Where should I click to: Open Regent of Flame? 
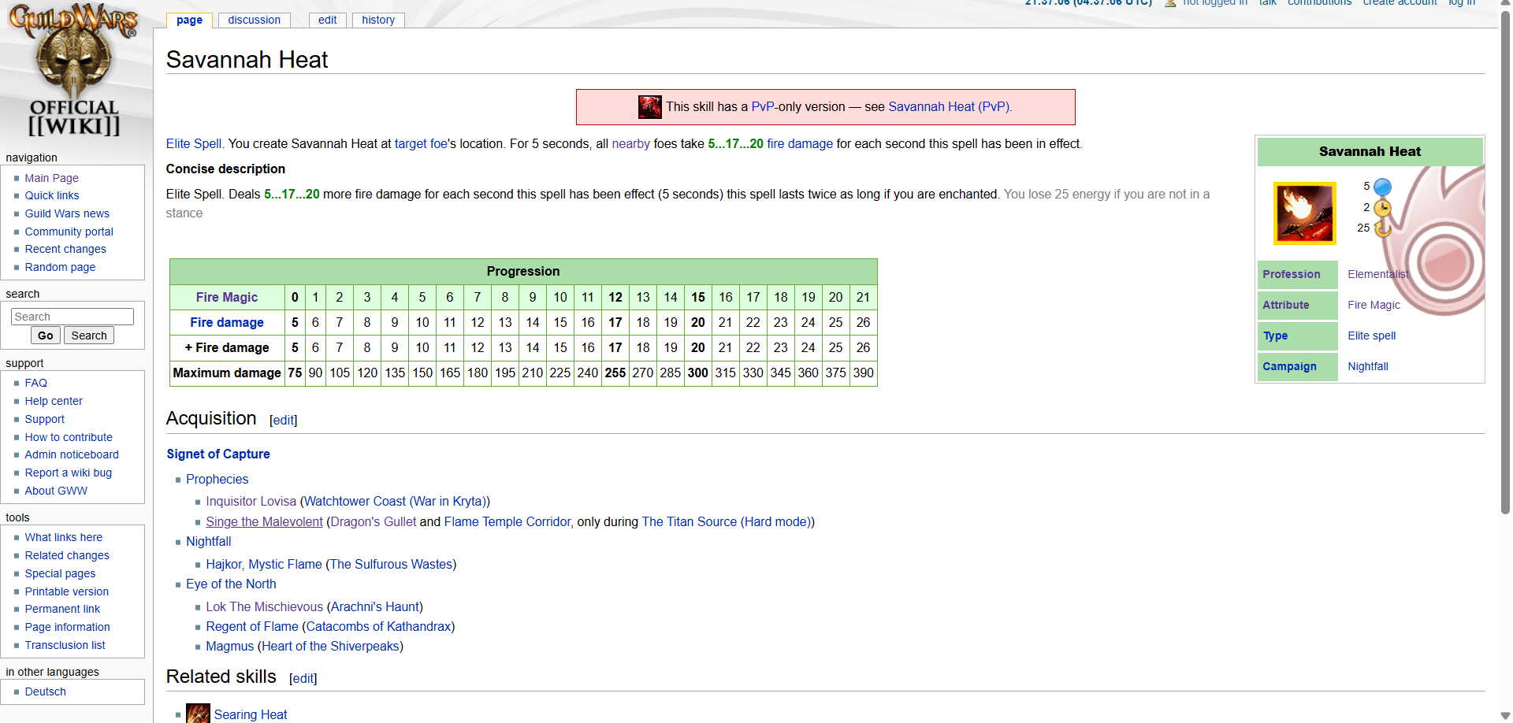pyautogui.click(x=252, y=627)
